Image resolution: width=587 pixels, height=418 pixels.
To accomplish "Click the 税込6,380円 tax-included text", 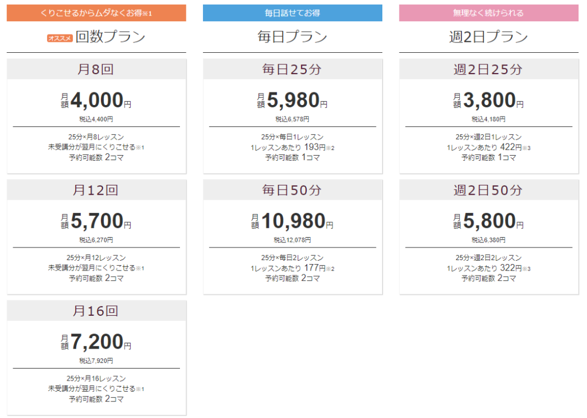I will pyautogui.click(x=488, y=240).
